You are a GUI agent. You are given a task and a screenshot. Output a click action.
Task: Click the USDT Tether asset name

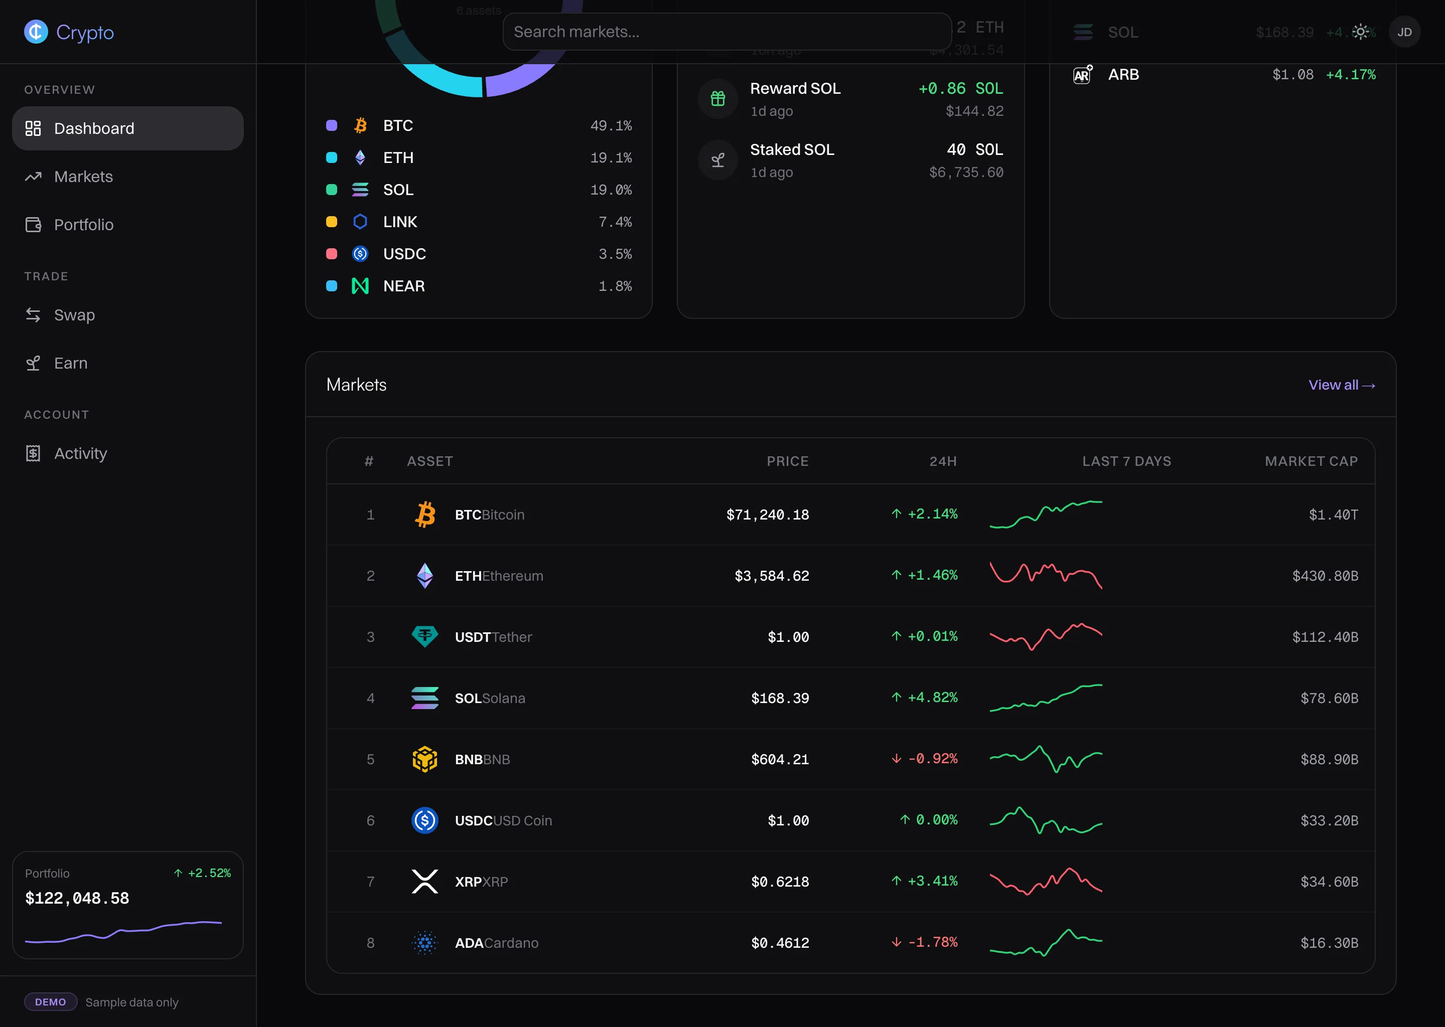pyautogui.click(x=494, y=637)
